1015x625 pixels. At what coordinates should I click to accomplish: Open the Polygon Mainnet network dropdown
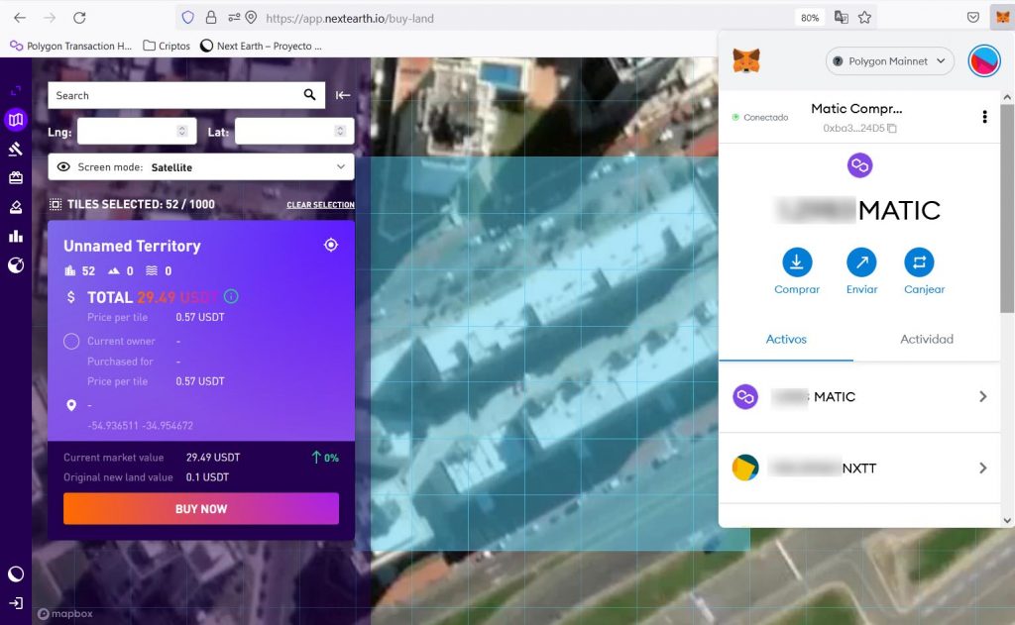tap(889, 61)
